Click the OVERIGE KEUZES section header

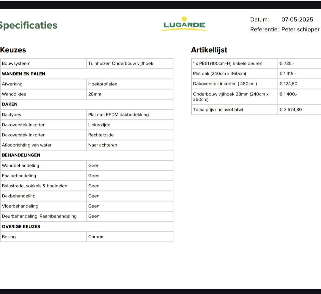point(21,226)
